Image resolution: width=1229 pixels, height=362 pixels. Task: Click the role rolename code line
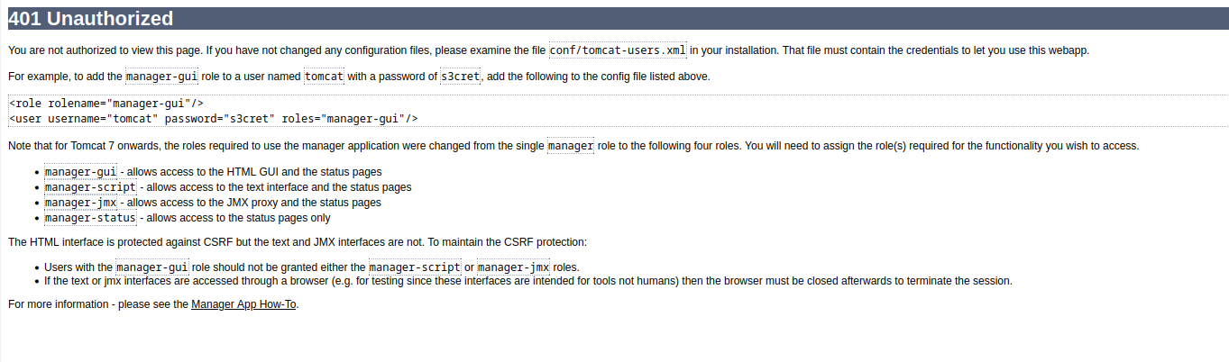click(106, 104)
